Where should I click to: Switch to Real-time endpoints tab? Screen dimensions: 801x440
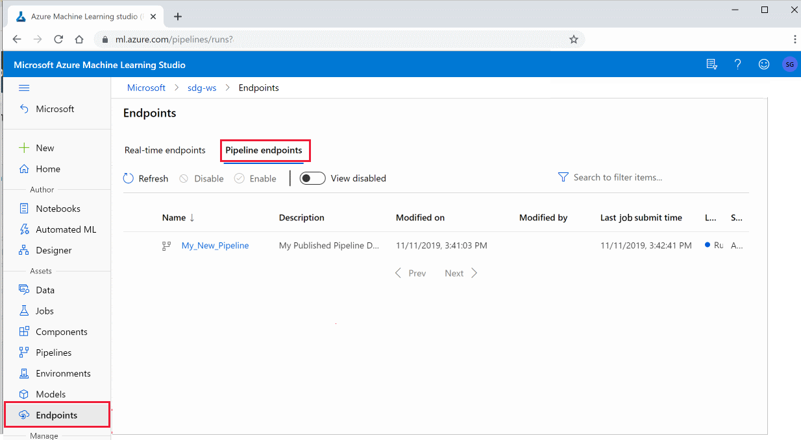pos(165,150)
